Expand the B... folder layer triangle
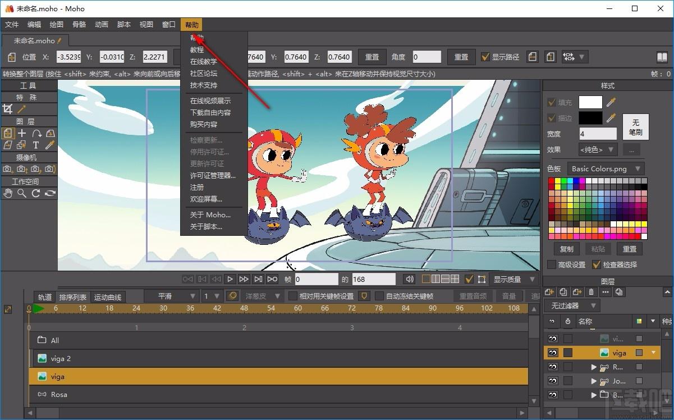Viewport: 674px width, 420px height. [x=594, y=395]
